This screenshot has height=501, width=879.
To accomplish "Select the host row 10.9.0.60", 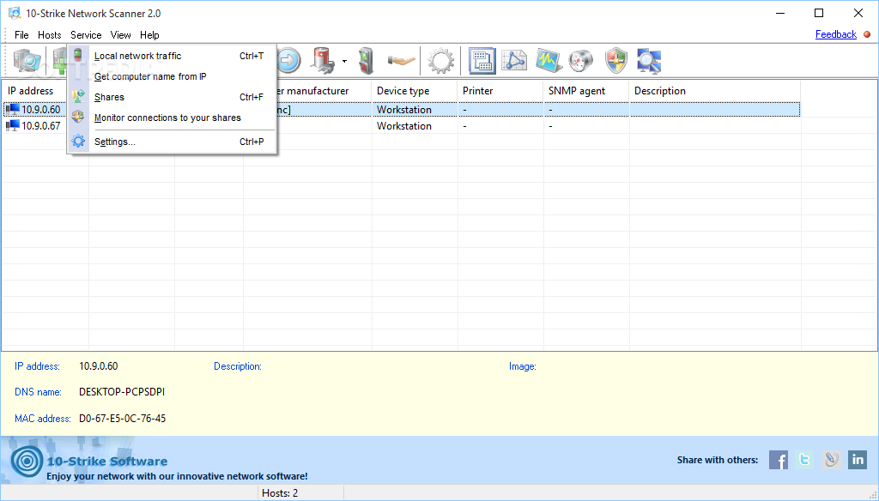I will [402, 110].
